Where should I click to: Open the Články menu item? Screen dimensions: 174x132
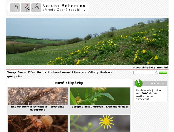(x=11, y=72)
